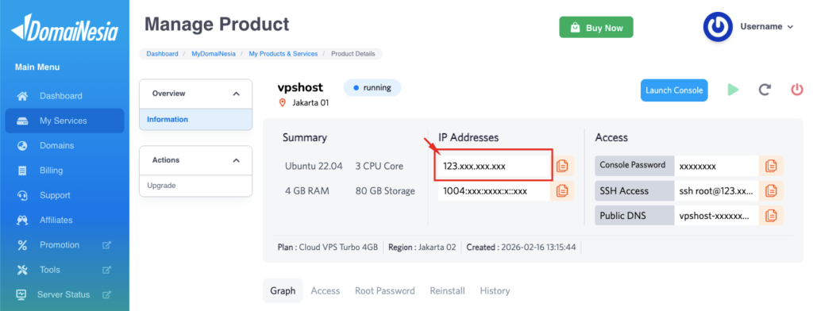Click the vpshost-xxxxxx Public DNS field
Image resolution: width=813 pixels, height=311 pixels.
[x=717, y=215]
